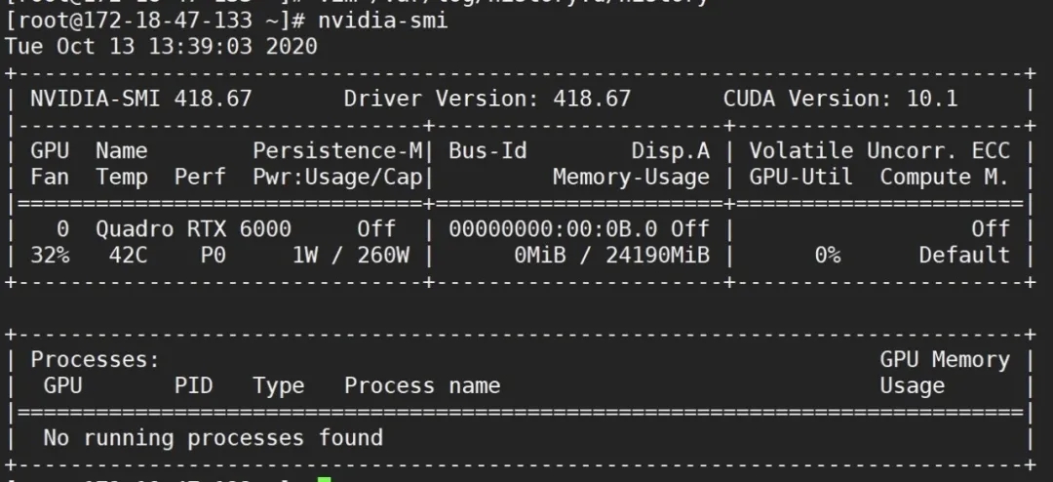This screenshot has width=1053, height=482.
Task: Click the Default compute mode value
Action: tap(964, 256)
